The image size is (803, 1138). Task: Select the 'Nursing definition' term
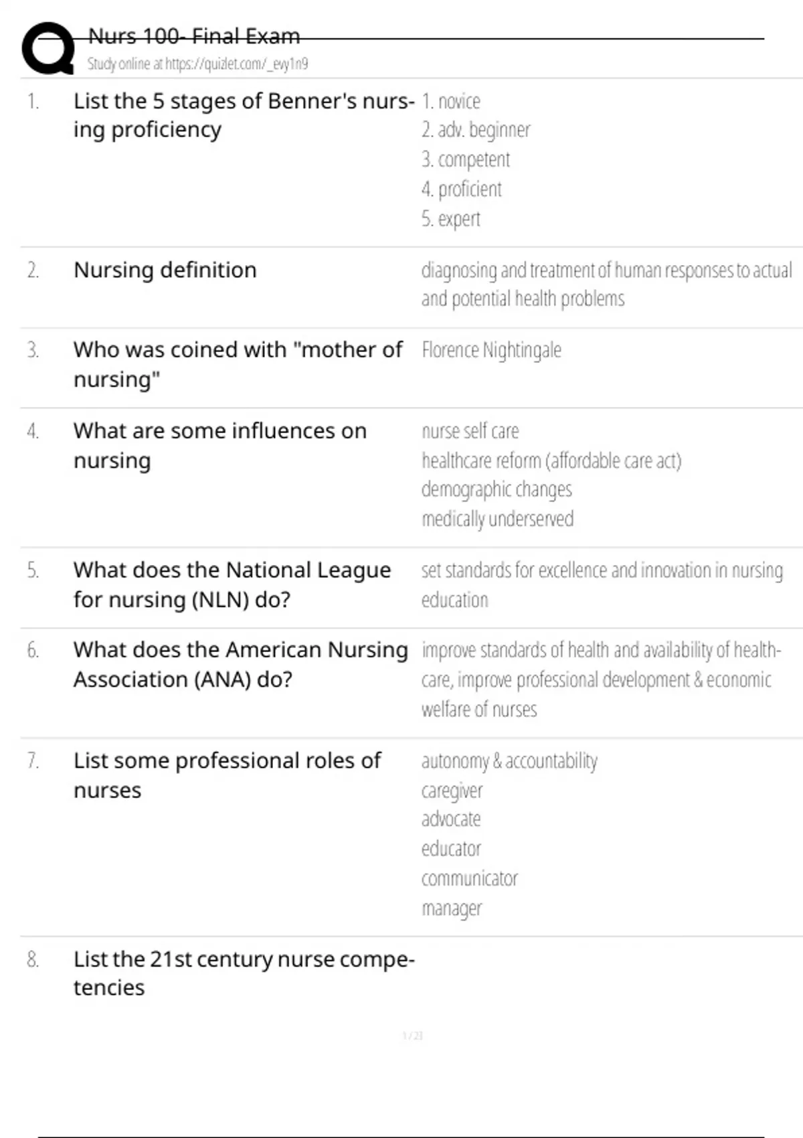(165, 270)
